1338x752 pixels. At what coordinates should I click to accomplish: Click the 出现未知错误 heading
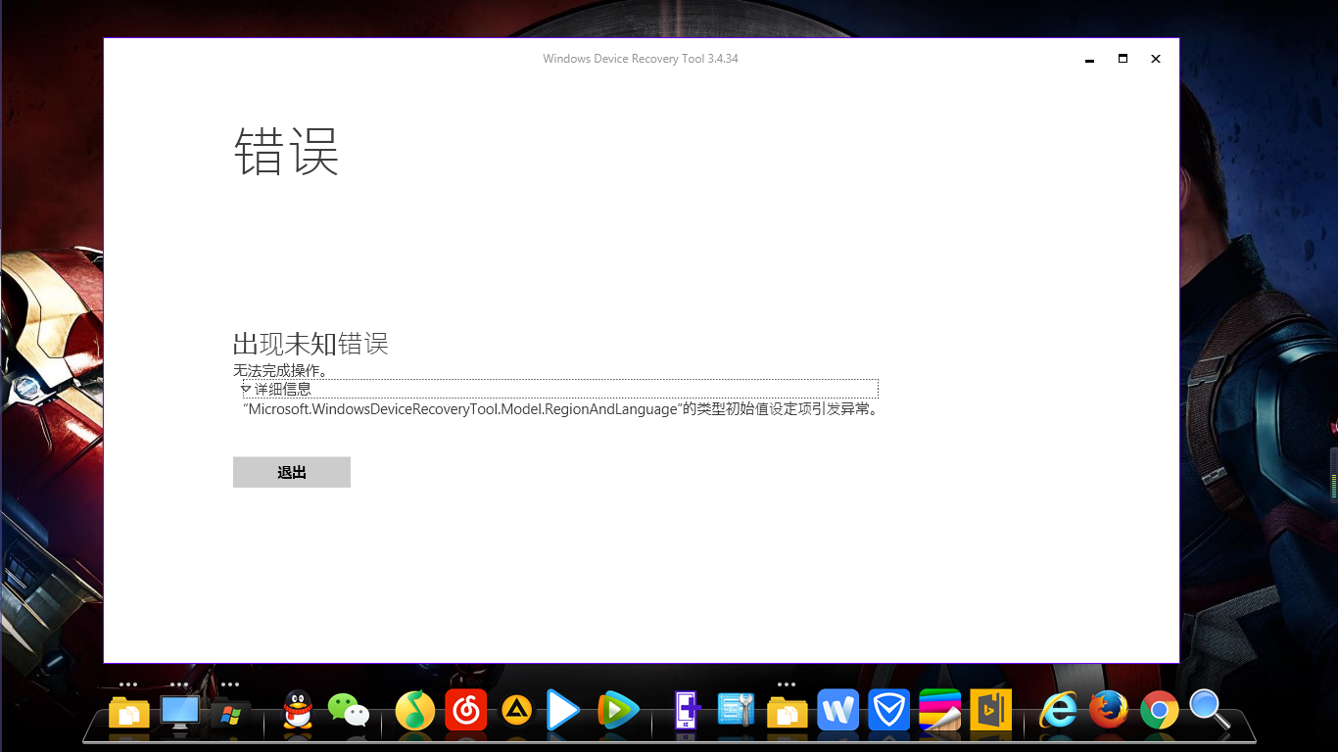311,344
